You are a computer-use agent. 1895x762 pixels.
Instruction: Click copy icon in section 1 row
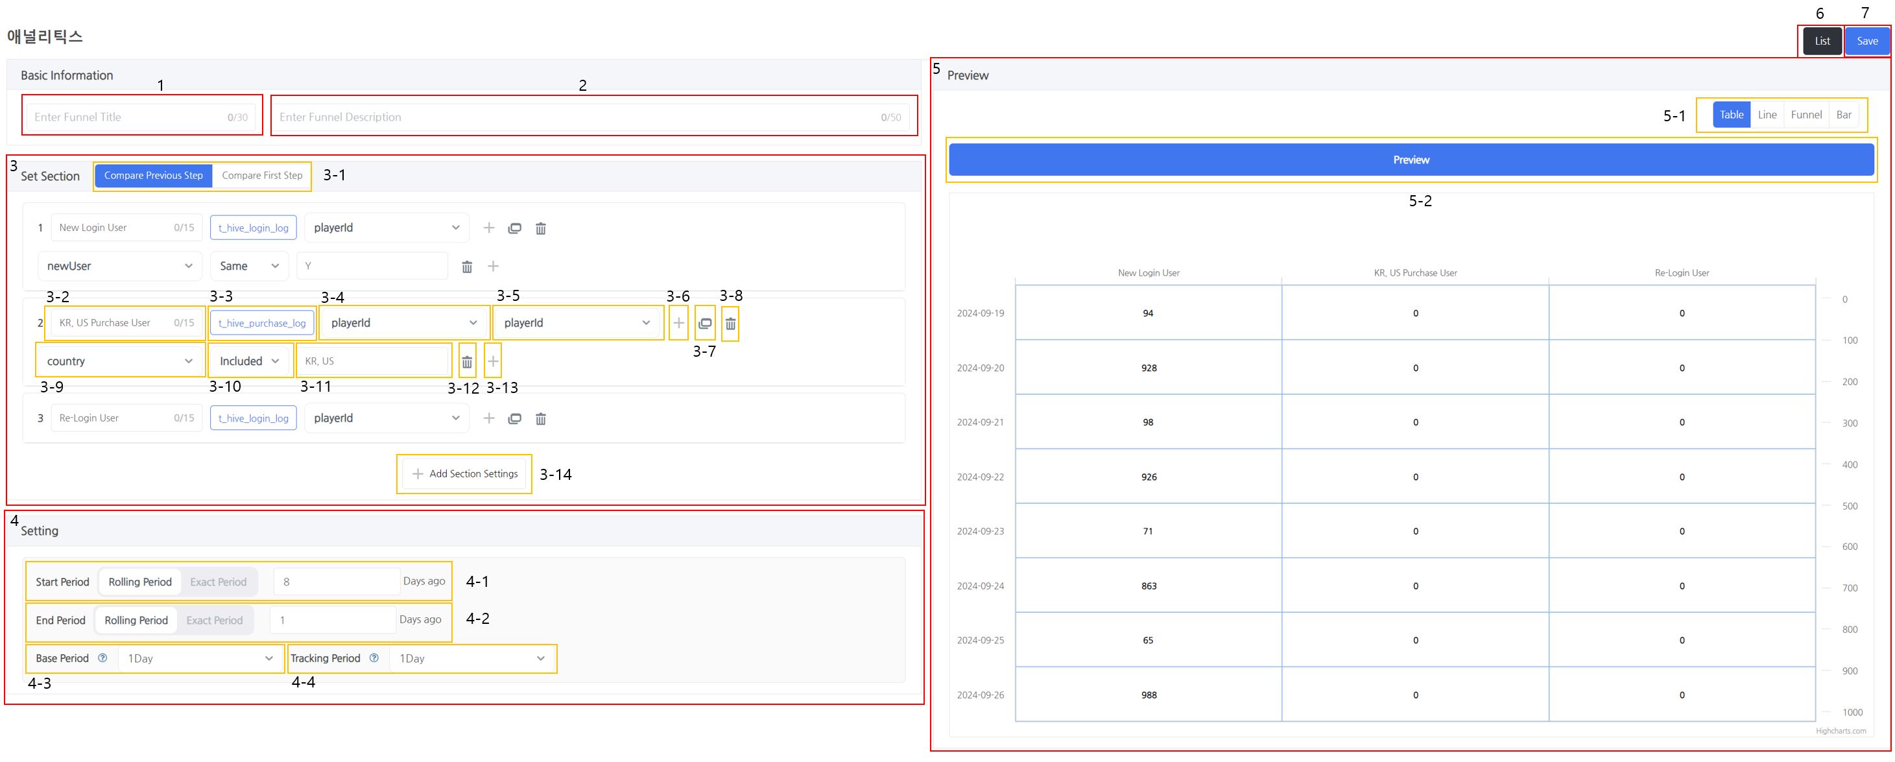coord(514,229)
